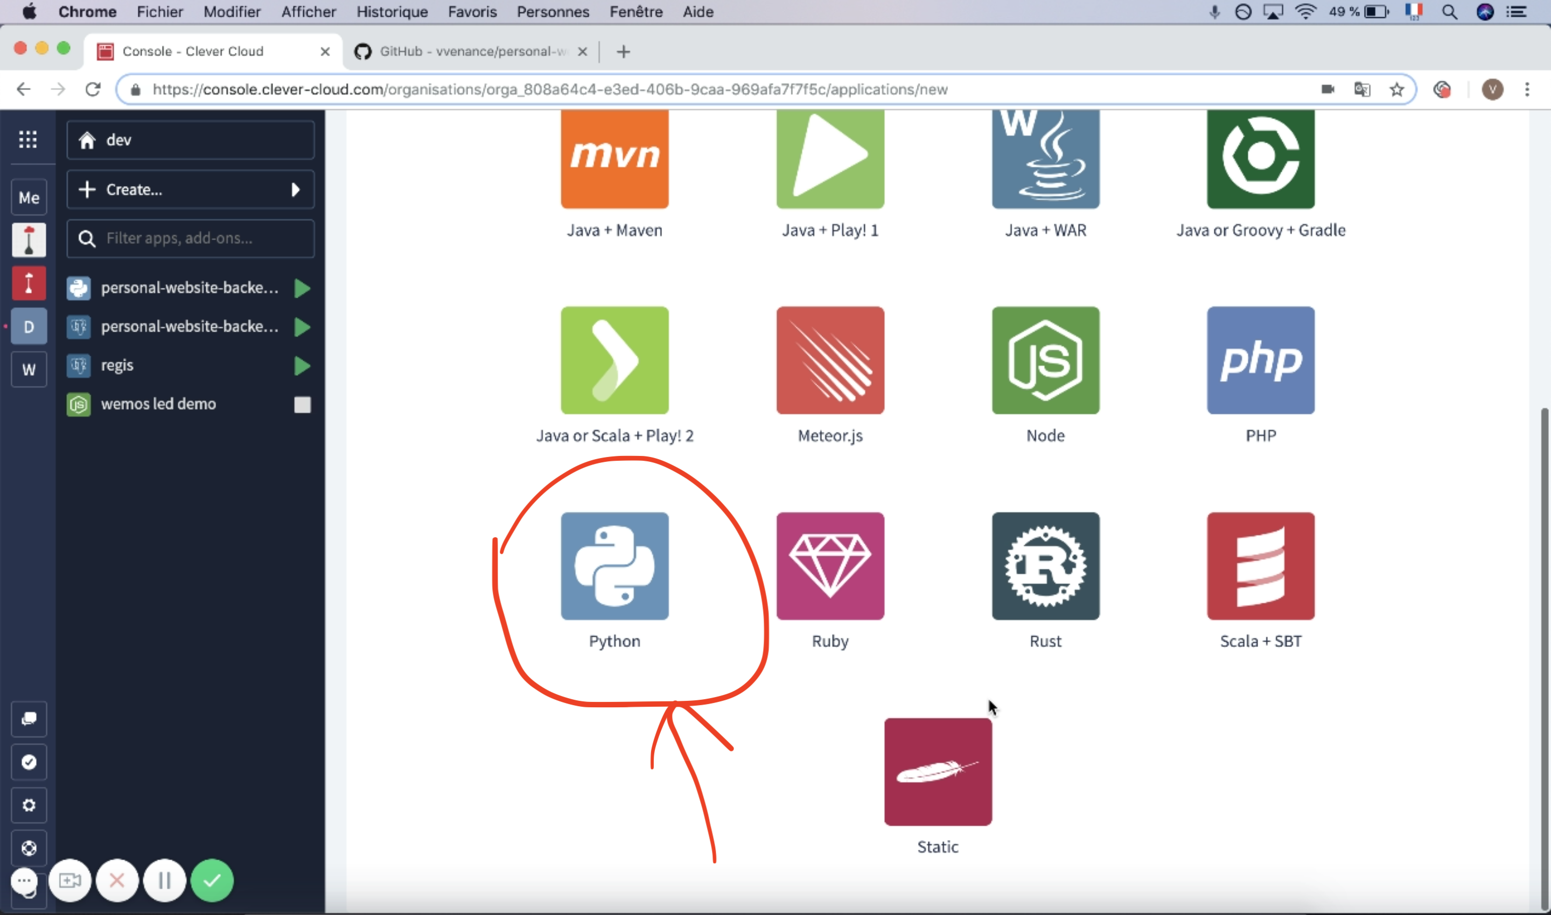Open the regis add-on
Viewport: 1551px width, 915px height.
[x=190, y=365]
